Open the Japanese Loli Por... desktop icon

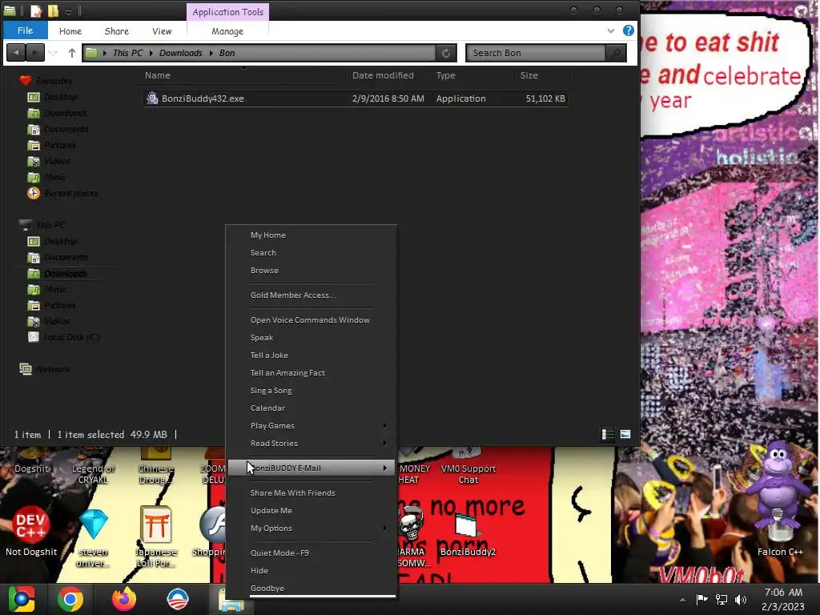click(156, 536)
